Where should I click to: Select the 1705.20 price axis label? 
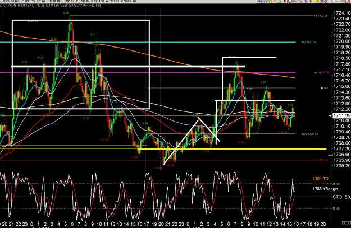[342, 166]
